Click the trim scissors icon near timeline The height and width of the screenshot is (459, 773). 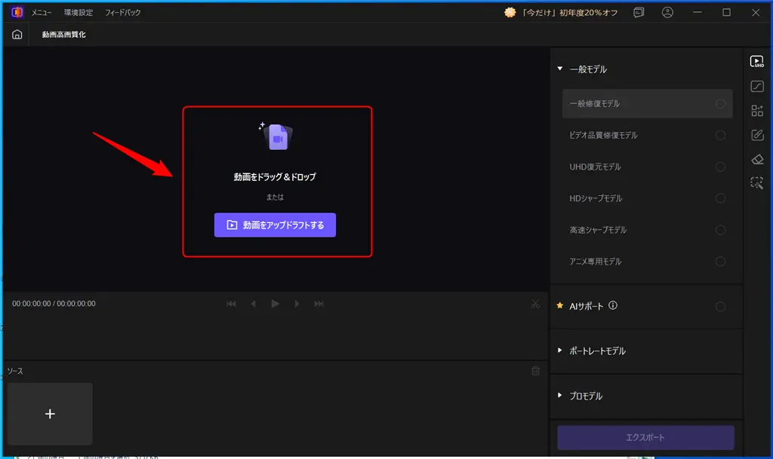536,303
